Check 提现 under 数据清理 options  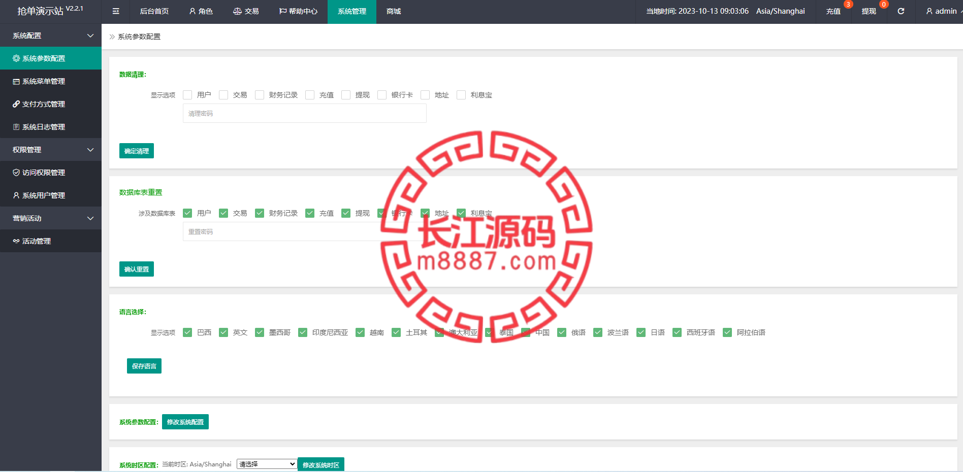pyautogui.click(x=346, y=95)
